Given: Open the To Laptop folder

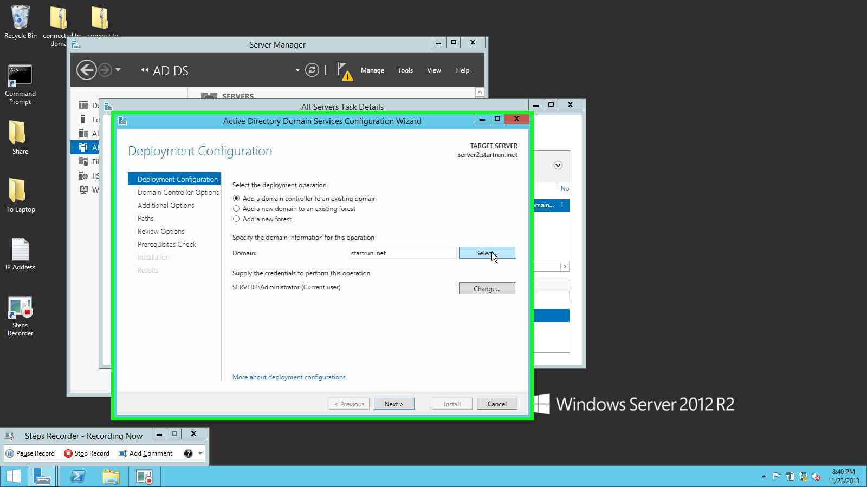Looking at the screenshot, I should [20, 195].
